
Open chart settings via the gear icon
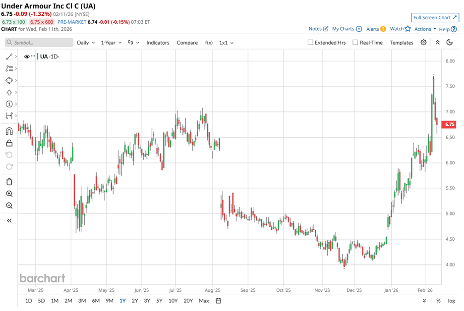(x=424, y=43)
